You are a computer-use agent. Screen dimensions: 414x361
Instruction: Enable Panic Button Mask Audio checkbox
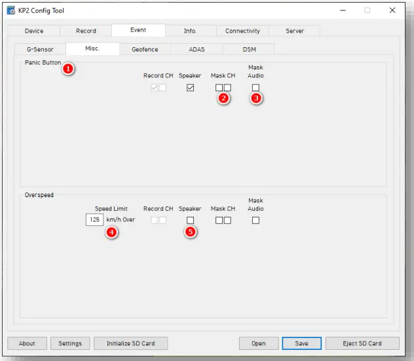[255, 87]
